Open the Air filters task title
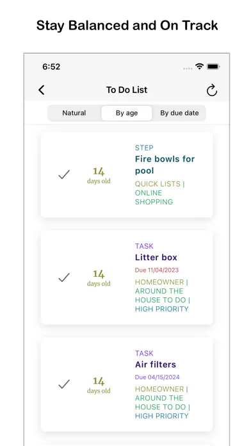 pos(156,365)
